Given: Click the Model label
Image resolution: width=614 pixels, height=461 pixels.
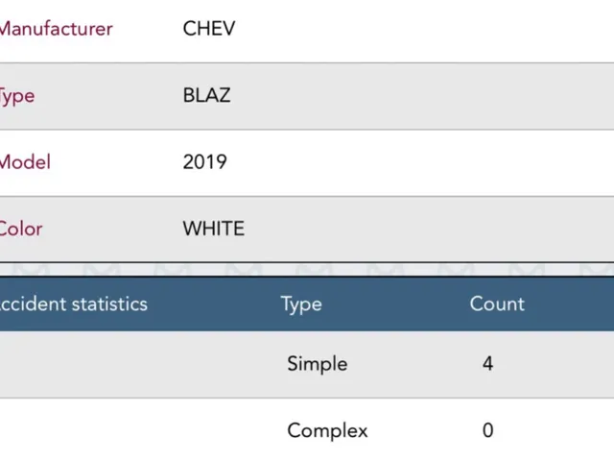Looking at the screenshot, I should (x=25, y=162).
